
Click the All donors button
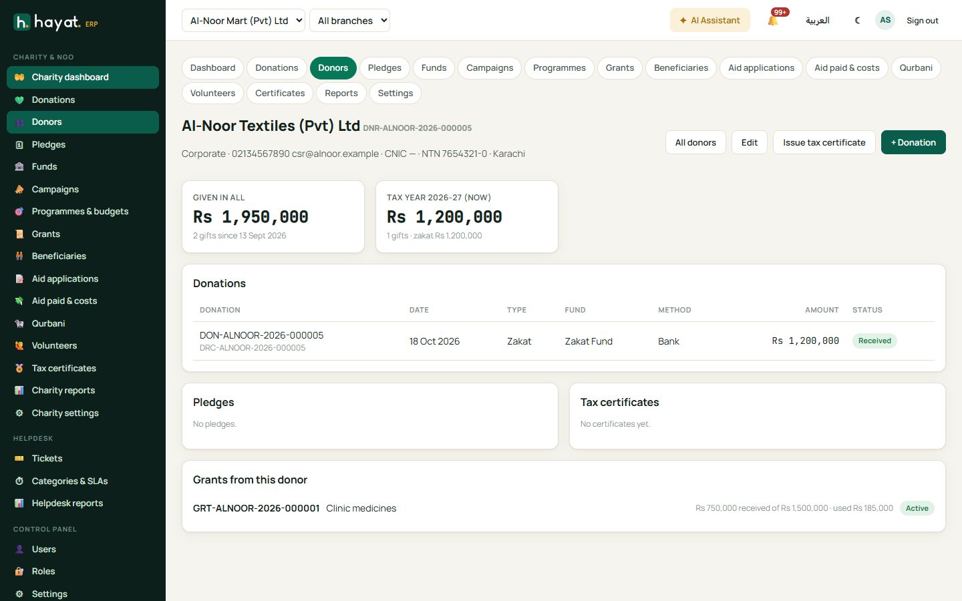click(695, 142)
